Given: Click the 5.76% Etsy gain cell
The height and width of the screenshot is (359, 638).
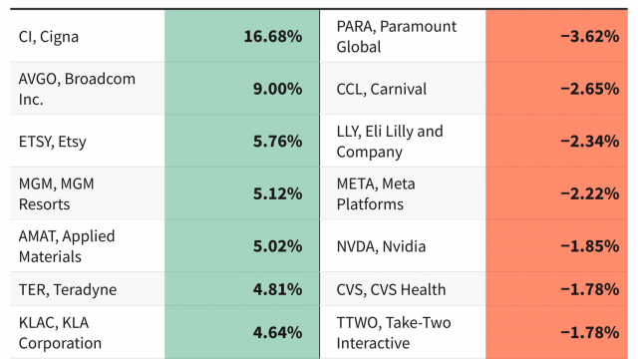Looking at the screenshot, I should pyautogui.click(x=242, y=141).
